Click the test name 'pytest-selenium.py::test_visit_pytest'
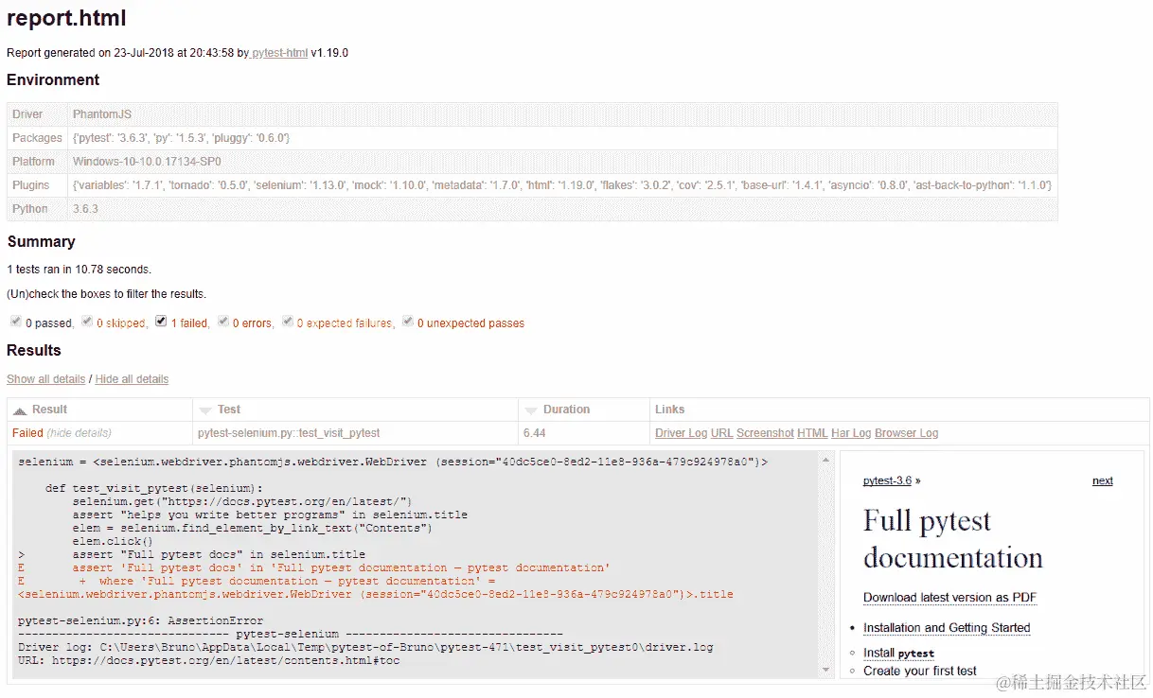The image size is (1153, 698). click(289, 433)
